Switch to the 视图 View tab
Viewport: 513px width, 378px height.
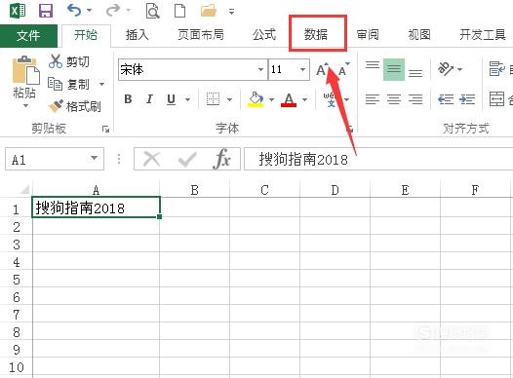coord(419,35)
